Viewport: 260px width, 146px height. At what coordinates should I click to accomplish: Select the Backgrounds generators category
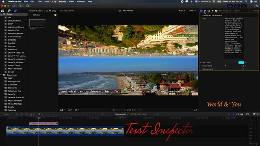point(14,82)
